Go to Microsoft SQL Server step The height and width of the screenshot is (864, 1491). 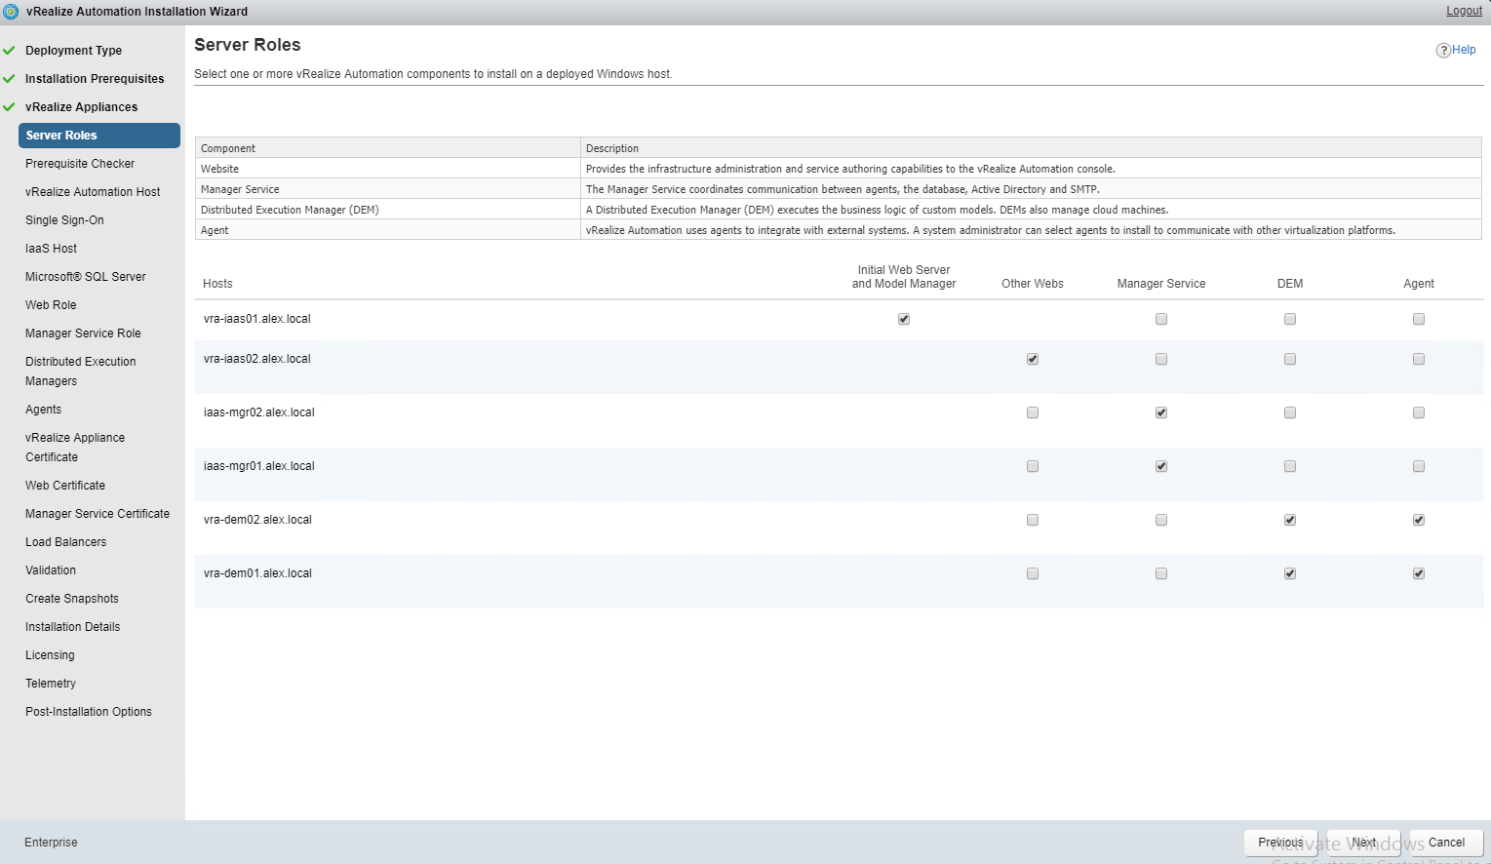click(x=86, y=277)
